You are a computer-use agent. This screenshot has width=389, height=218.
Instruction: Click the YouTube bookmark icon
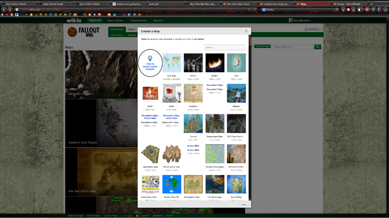pyautogui.click(x=7, y=15)
